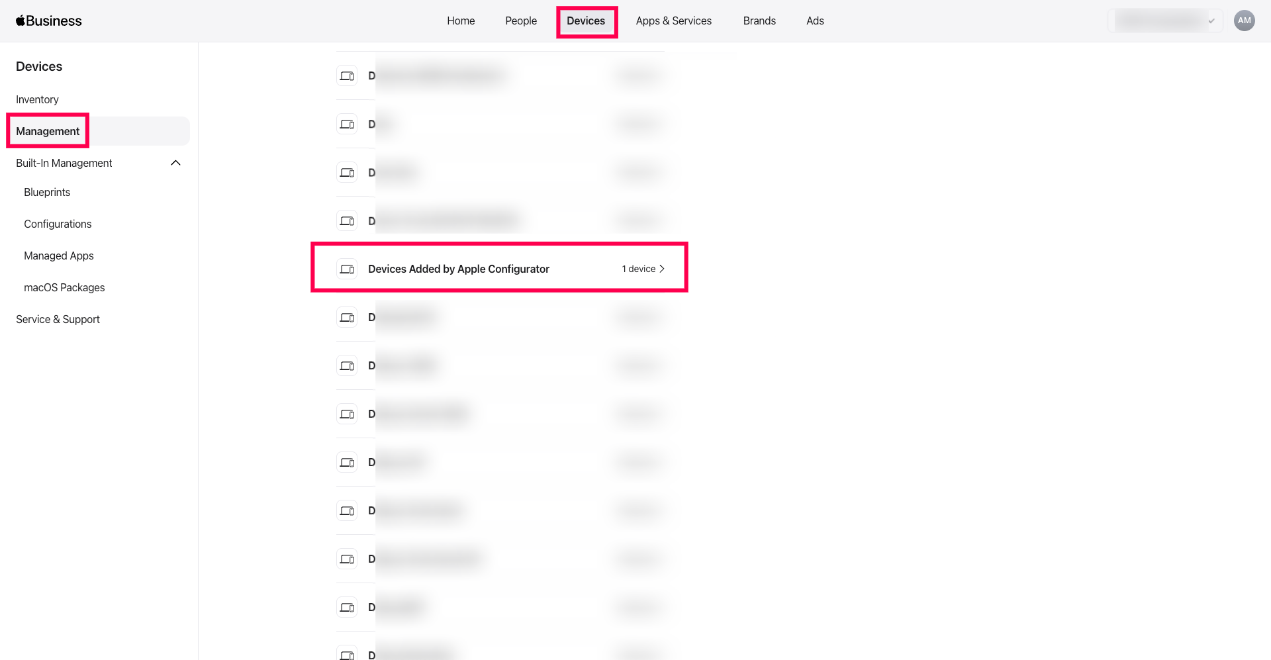Open the AM account avatar menu
The height and width of the screenshot is (660, 1271).
(x=1245, y=21)
